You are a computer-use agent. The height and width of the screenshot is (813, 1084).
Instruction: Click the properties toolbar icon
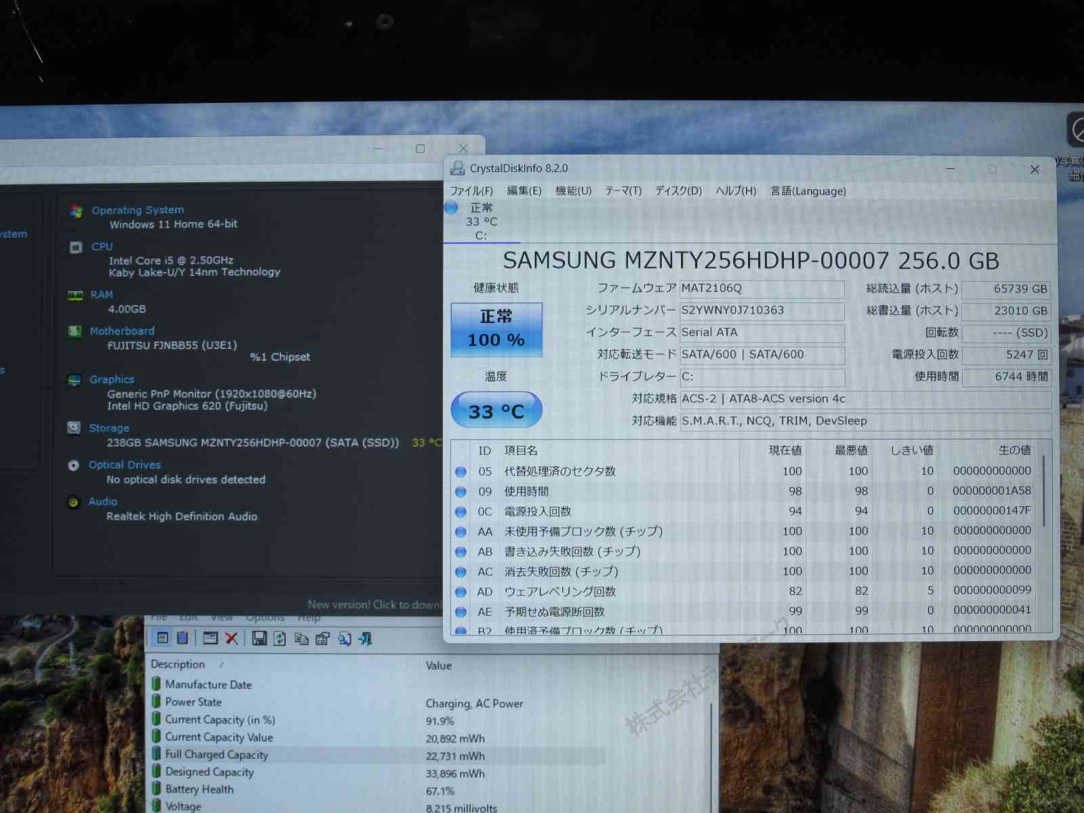coord(322,638)
